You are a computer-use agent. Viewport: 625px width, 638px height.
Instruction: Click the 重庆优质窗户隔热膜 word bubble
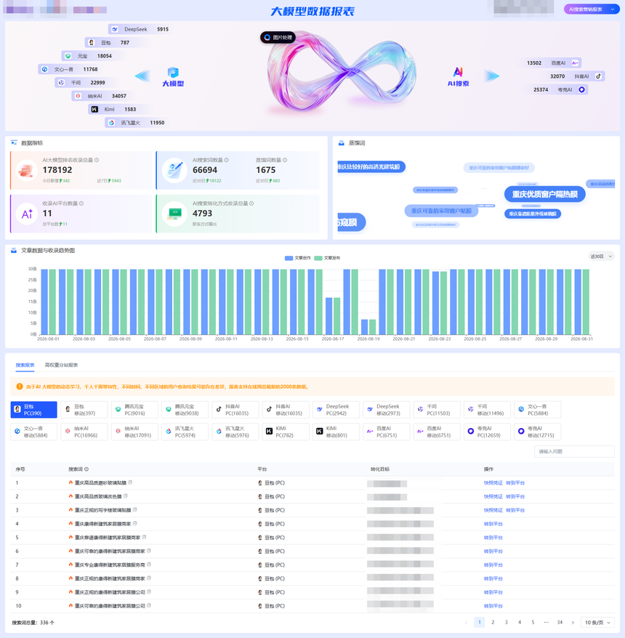tap(545, 194)
